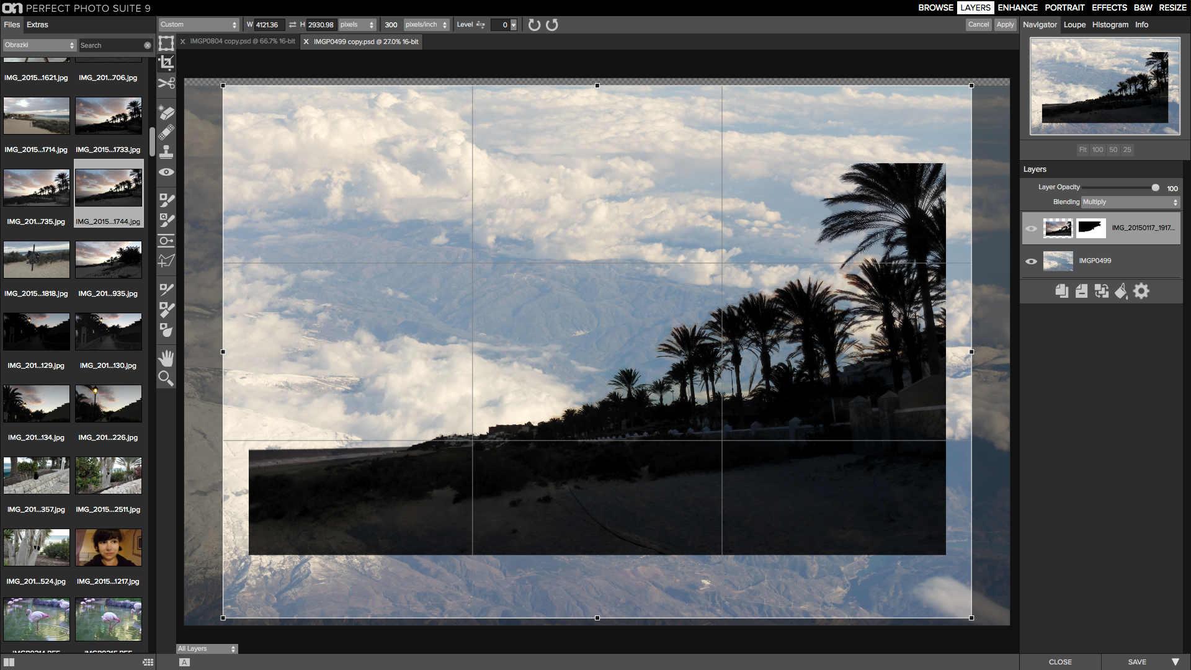1191x670 pixels.
Task: Expand the Custom crop preset dropdown
Action: (198, 25)
